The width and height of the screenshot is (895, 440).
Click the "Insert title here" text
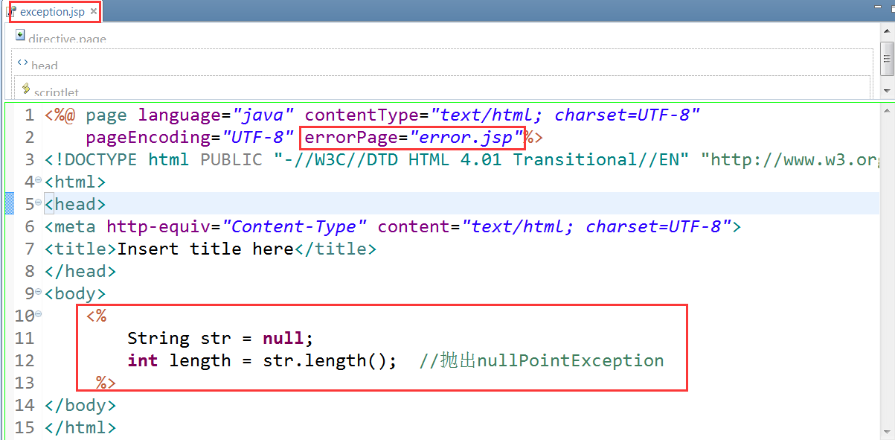pos(205,249)
